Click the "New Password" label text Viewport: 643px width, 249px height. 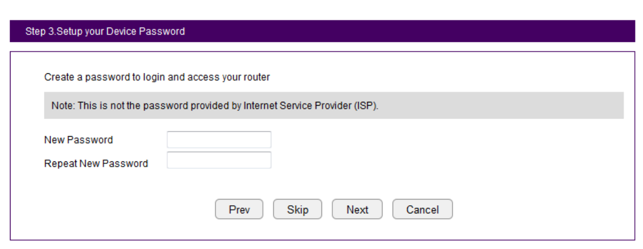[x=78, y=140]
